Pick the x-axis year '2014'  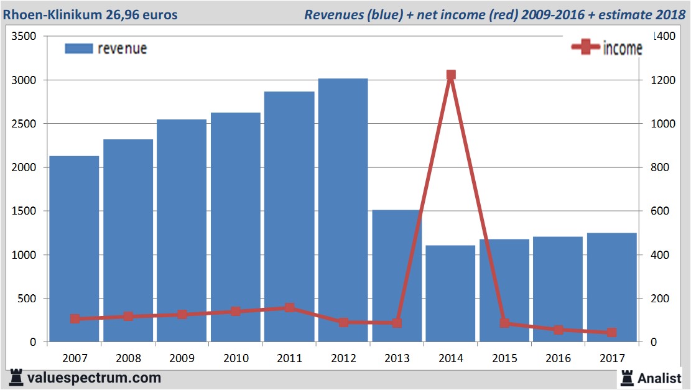point(451,358)
